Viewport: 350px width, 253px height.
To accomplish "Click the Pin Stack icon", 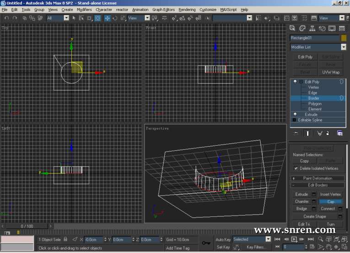I will (296, 133).
